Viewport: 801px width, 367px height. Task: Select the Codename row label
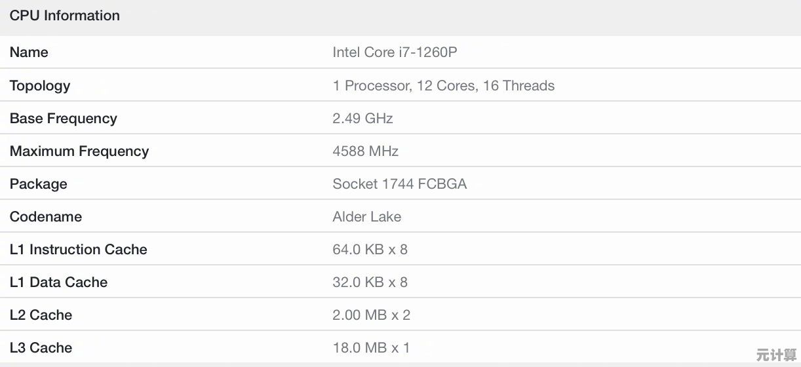coord(46,217)
